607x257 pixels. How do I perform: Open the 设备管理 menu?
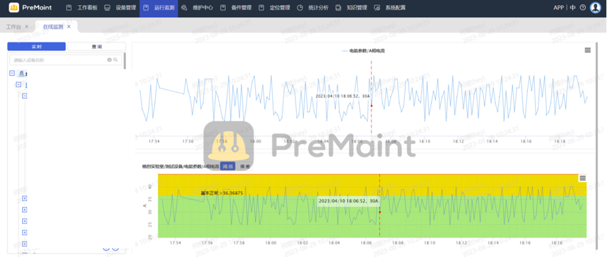(x=121, y=8)
